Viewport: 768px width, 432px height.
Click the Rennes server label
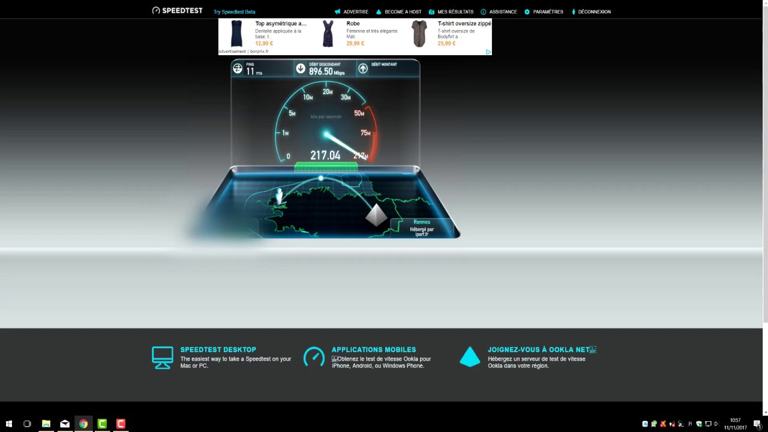(422, 222)
